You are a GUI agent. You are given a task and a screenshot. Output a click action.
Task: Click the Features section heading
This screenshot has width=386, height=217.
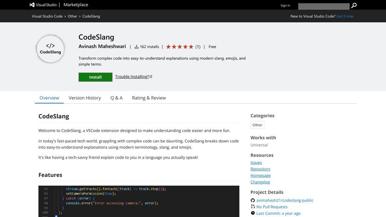pyautogui.click(x=50, y=175)
